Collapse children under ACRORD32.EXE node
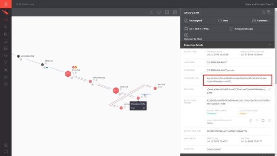Viewport: 277px width, 156px height. (21, 59)
